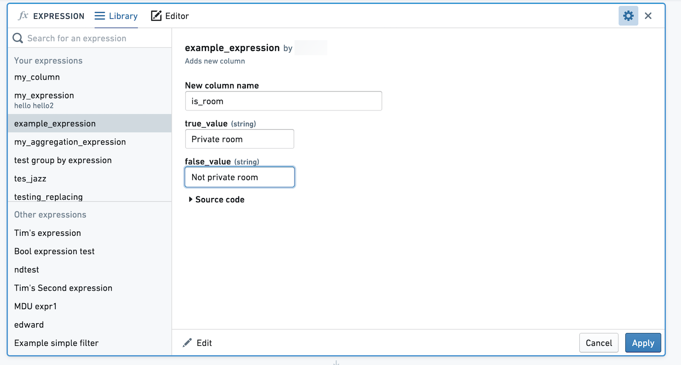681x365 pixels.
Task: Select ndtest expression
Action: (90, 270)
